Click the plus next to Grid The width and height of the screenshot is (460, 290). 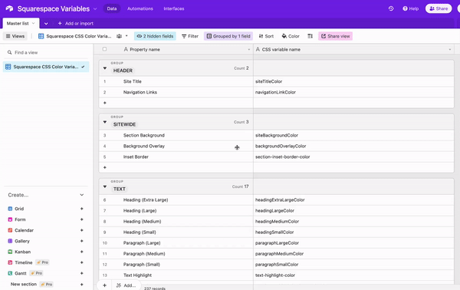coord(81,209)
